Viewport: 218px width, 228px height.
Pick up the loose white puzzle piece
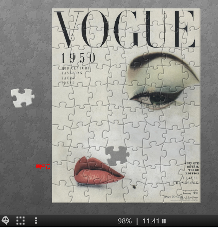point(23,98)
